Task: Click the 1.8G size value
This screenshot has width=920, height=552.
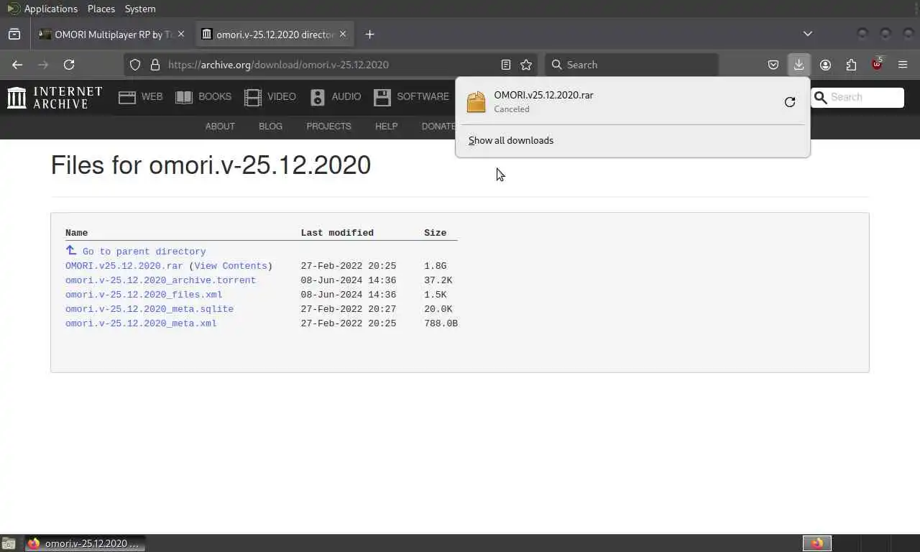Action: (435, 266)
